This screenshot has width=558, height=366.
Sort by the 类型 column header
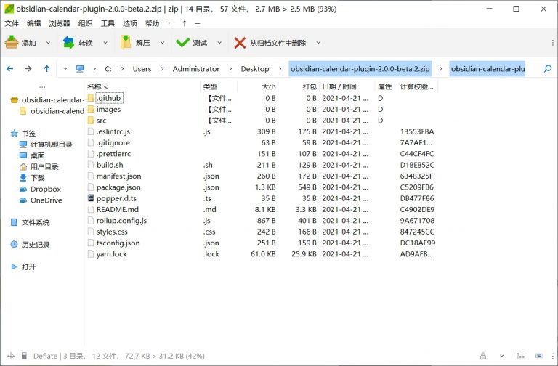click(210, 86)
